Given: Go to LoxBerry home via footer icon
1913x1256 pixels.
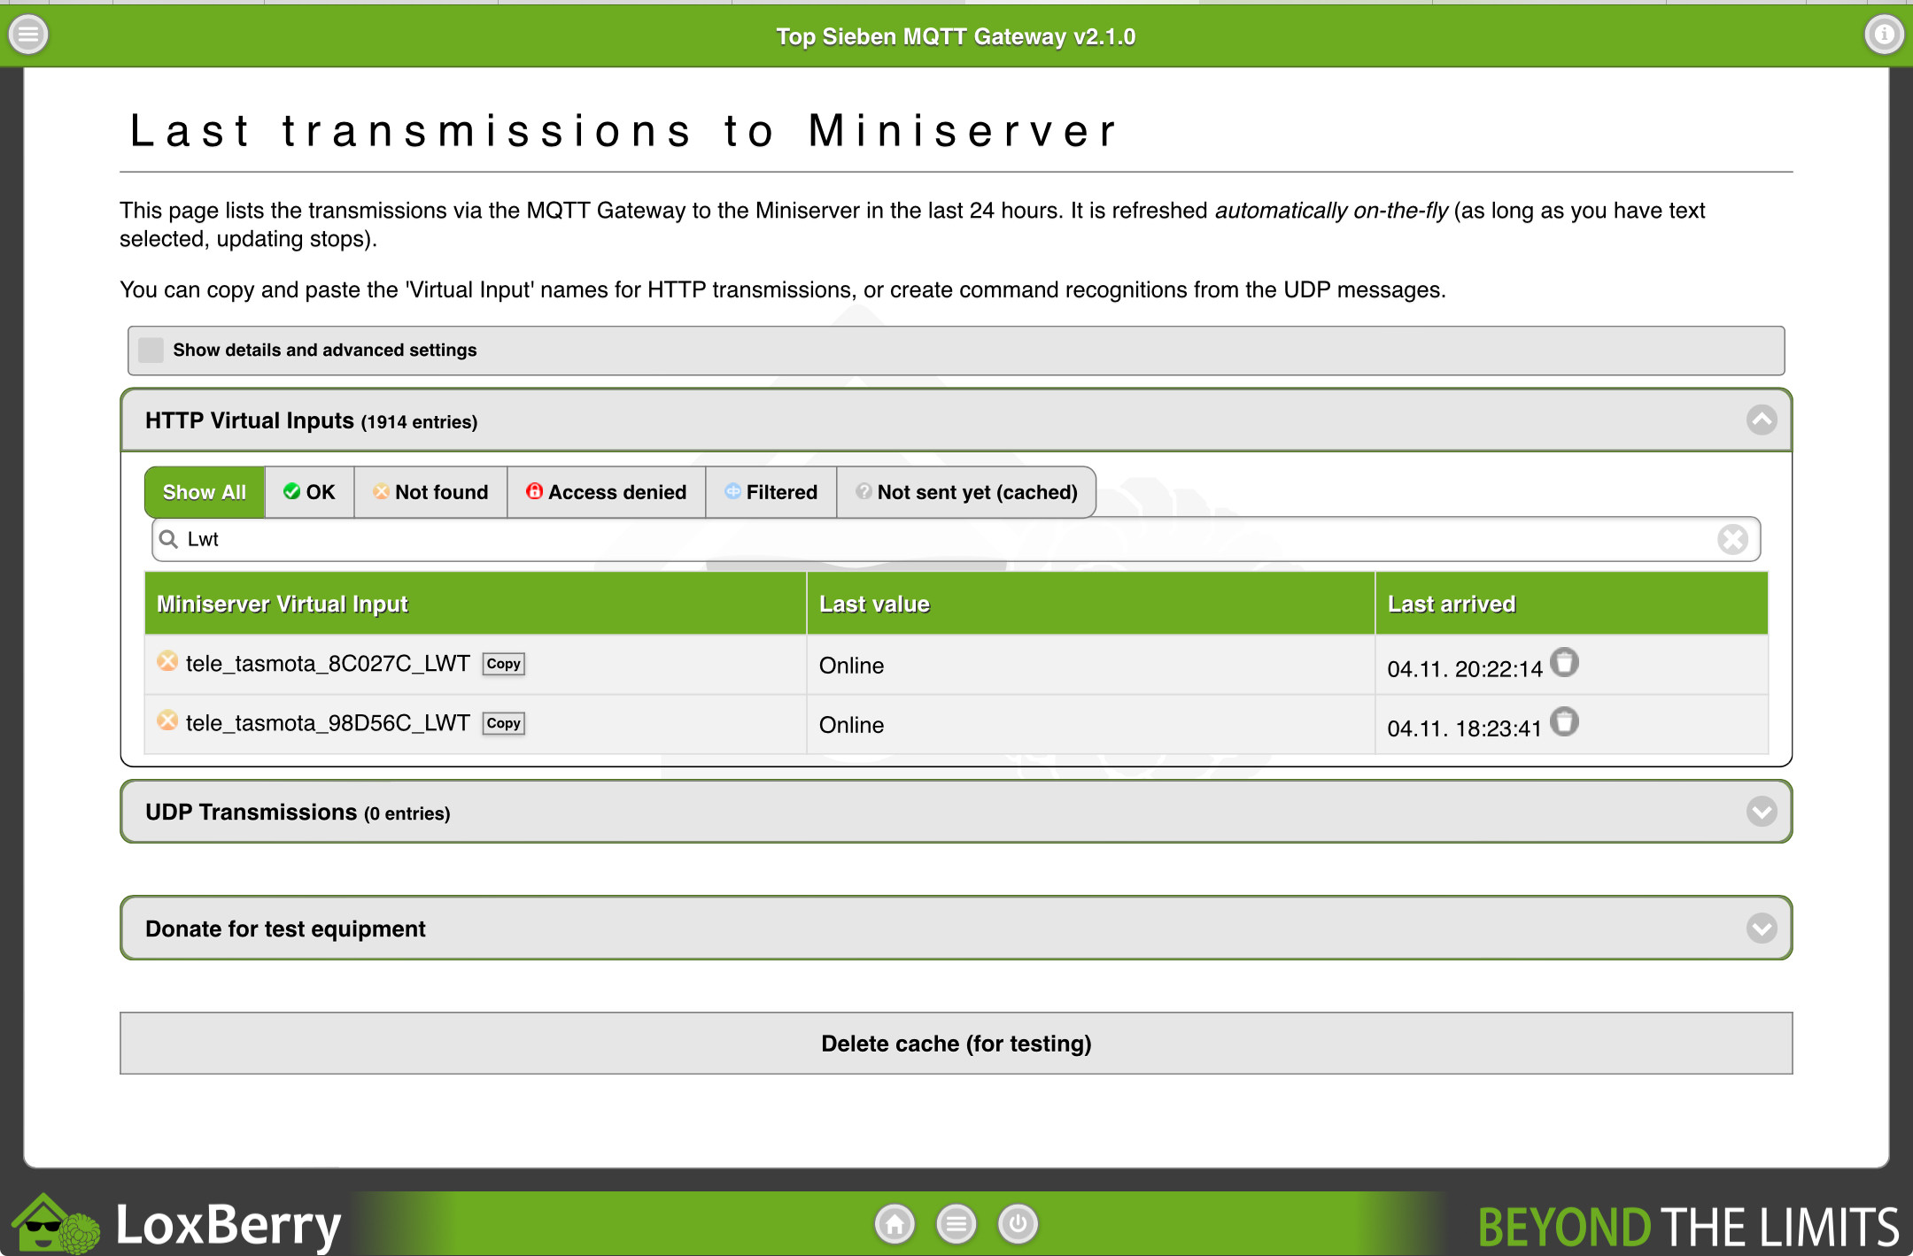Looking at the screenshot, I should (x=895, y=1224).
